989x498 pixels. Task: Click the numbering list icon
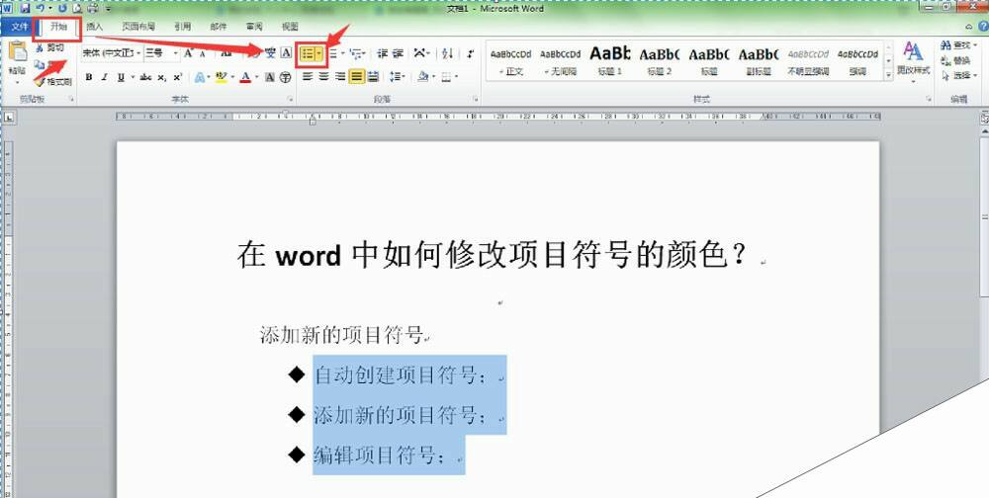(333, 54)
